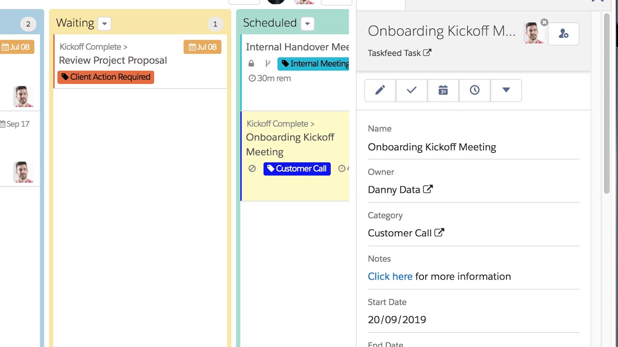The height and width of the screenshot is (347, 618).
Task: Open the more actions dropdown arrow
Action: [506, 90]
